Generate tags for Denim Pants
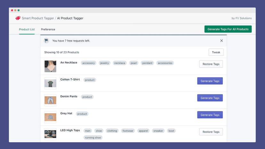The height and width of the screenshot is (149, 265). pos(210,98)
